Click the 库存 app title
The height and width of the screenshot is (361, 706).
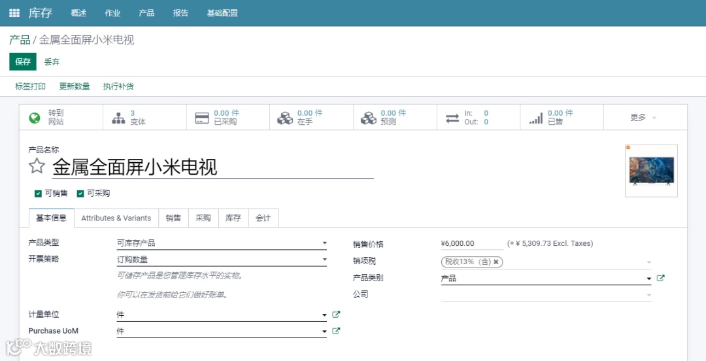(x=41, y=13)
